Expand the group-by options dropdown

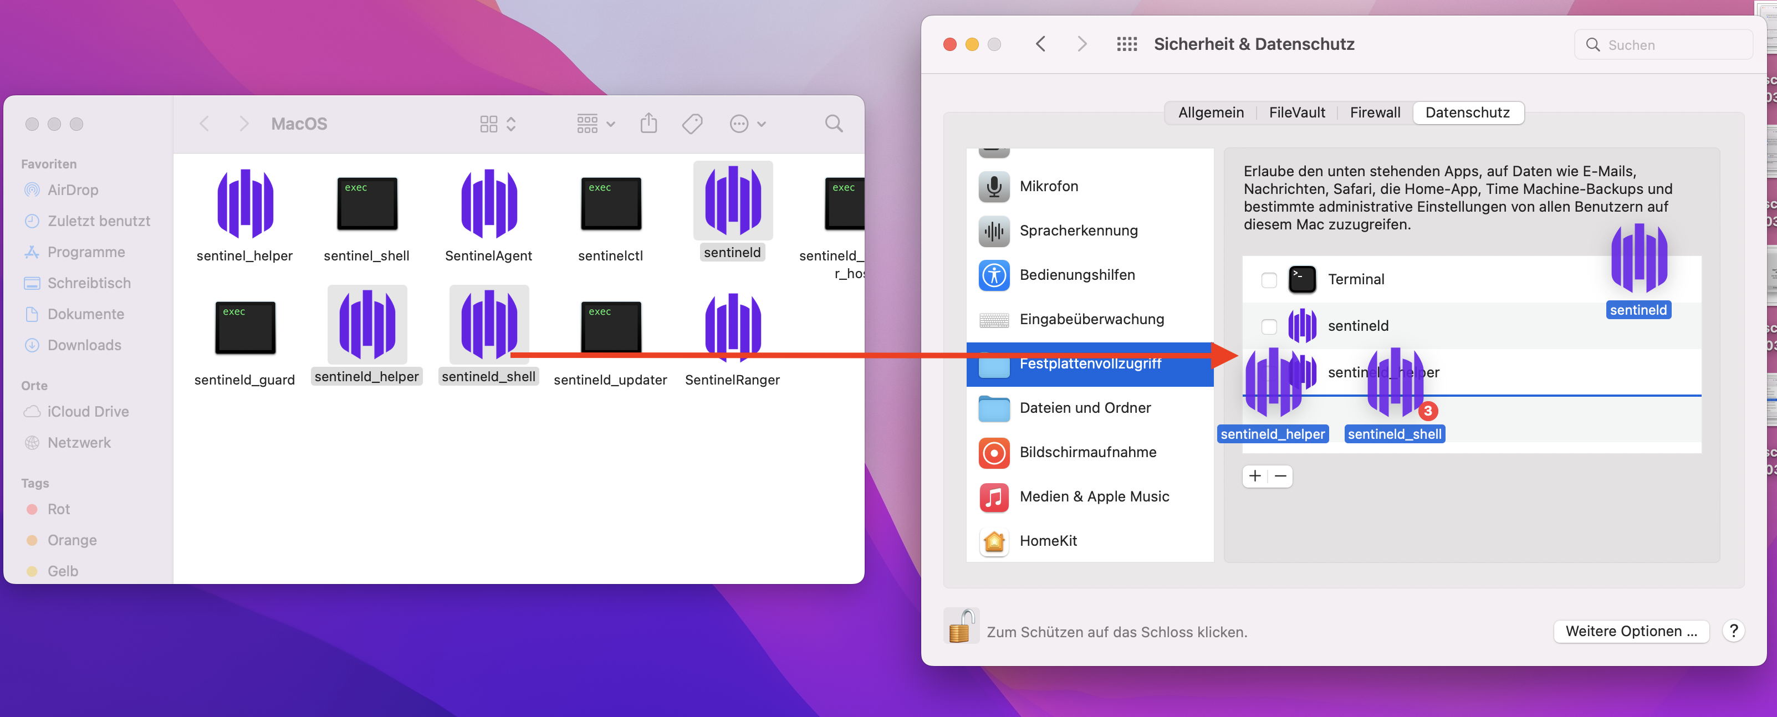tap(595, 124)
